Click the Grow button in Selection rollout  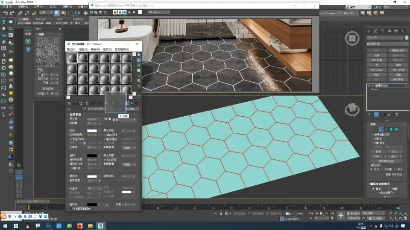click(395, 152)
